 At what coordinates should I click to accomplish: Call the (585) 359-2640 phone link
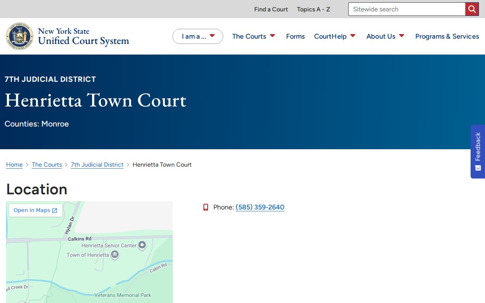260,207
